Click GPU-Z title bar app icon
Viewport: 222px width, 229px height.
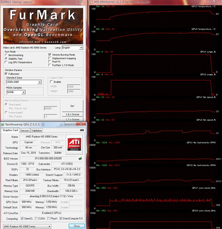point(2,125)
